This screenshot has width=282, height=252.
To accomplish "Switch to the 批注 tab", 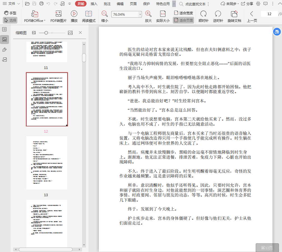I will click(x=107, y=4).
